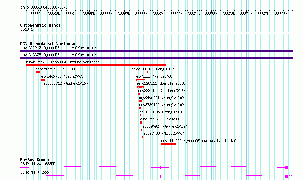The height and width of the screenshot is (180, 303).
Task: Open esv2730107 (Wong2012b) variant label
Action: tap(154, 69)
